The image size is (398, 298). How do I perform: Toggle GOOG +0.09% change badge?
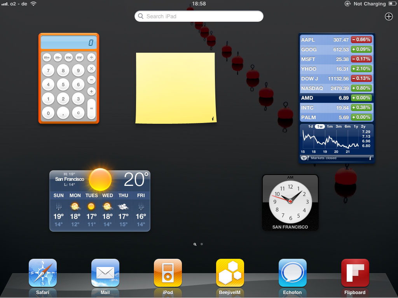pos(361,49)
